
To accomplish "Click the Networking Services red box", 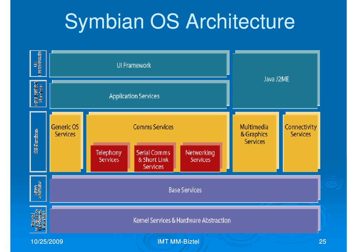I will 201,156.
